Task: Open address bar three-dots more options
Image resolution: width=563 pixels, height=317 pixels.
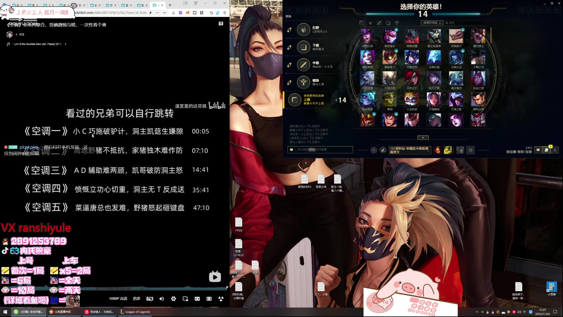Action: 157,13
